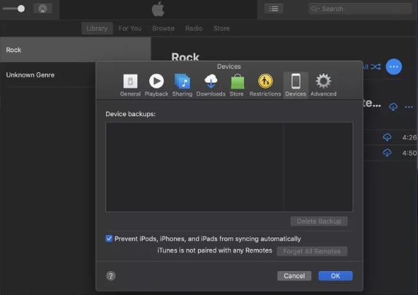This screenshot has width=418, height=295.
Task: Click the album cloud download icon
Action: tap(393, 107)
